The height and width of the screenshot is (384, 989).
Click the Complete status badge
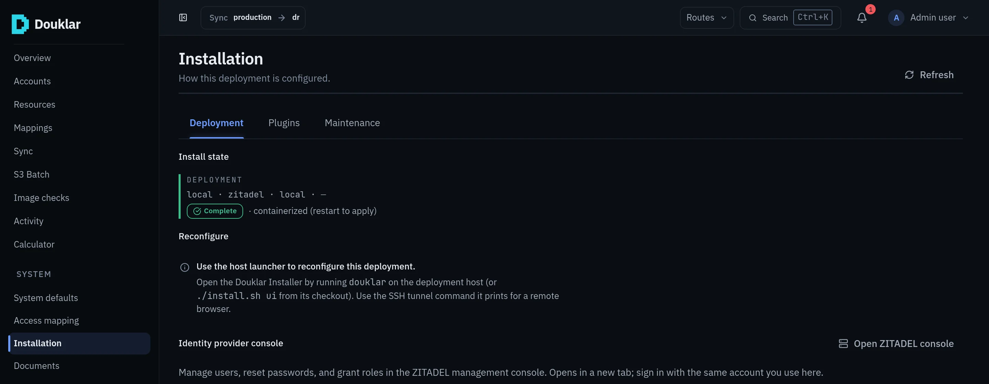click(x=215, y=211)
